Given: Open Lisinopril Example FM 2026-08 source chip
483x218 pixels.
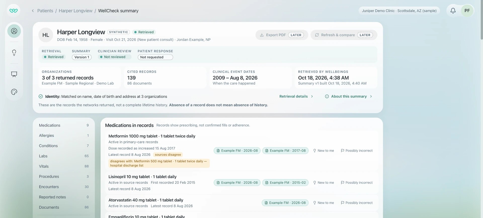Looking at the screenshot, I should (x=237, y=183).
